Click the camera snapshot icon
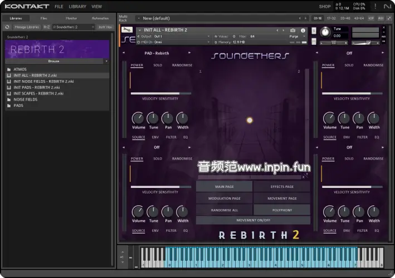The height and width of the screenshot is (278, 395). pos(293,30)
